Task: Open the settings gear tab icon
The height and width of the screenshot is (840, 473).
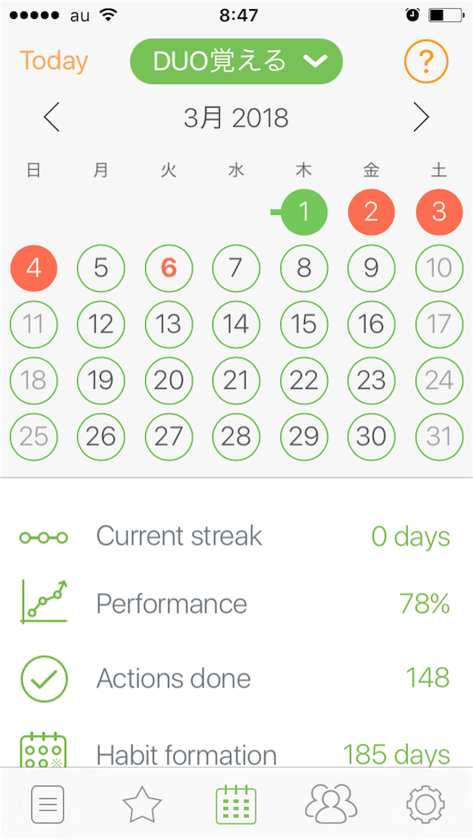Action: coord(425,804)
